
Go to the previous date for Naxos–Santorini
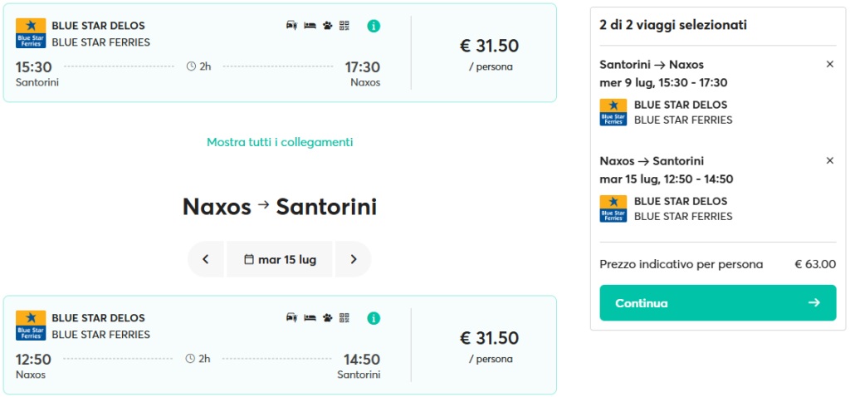click(x=206, y=259)
